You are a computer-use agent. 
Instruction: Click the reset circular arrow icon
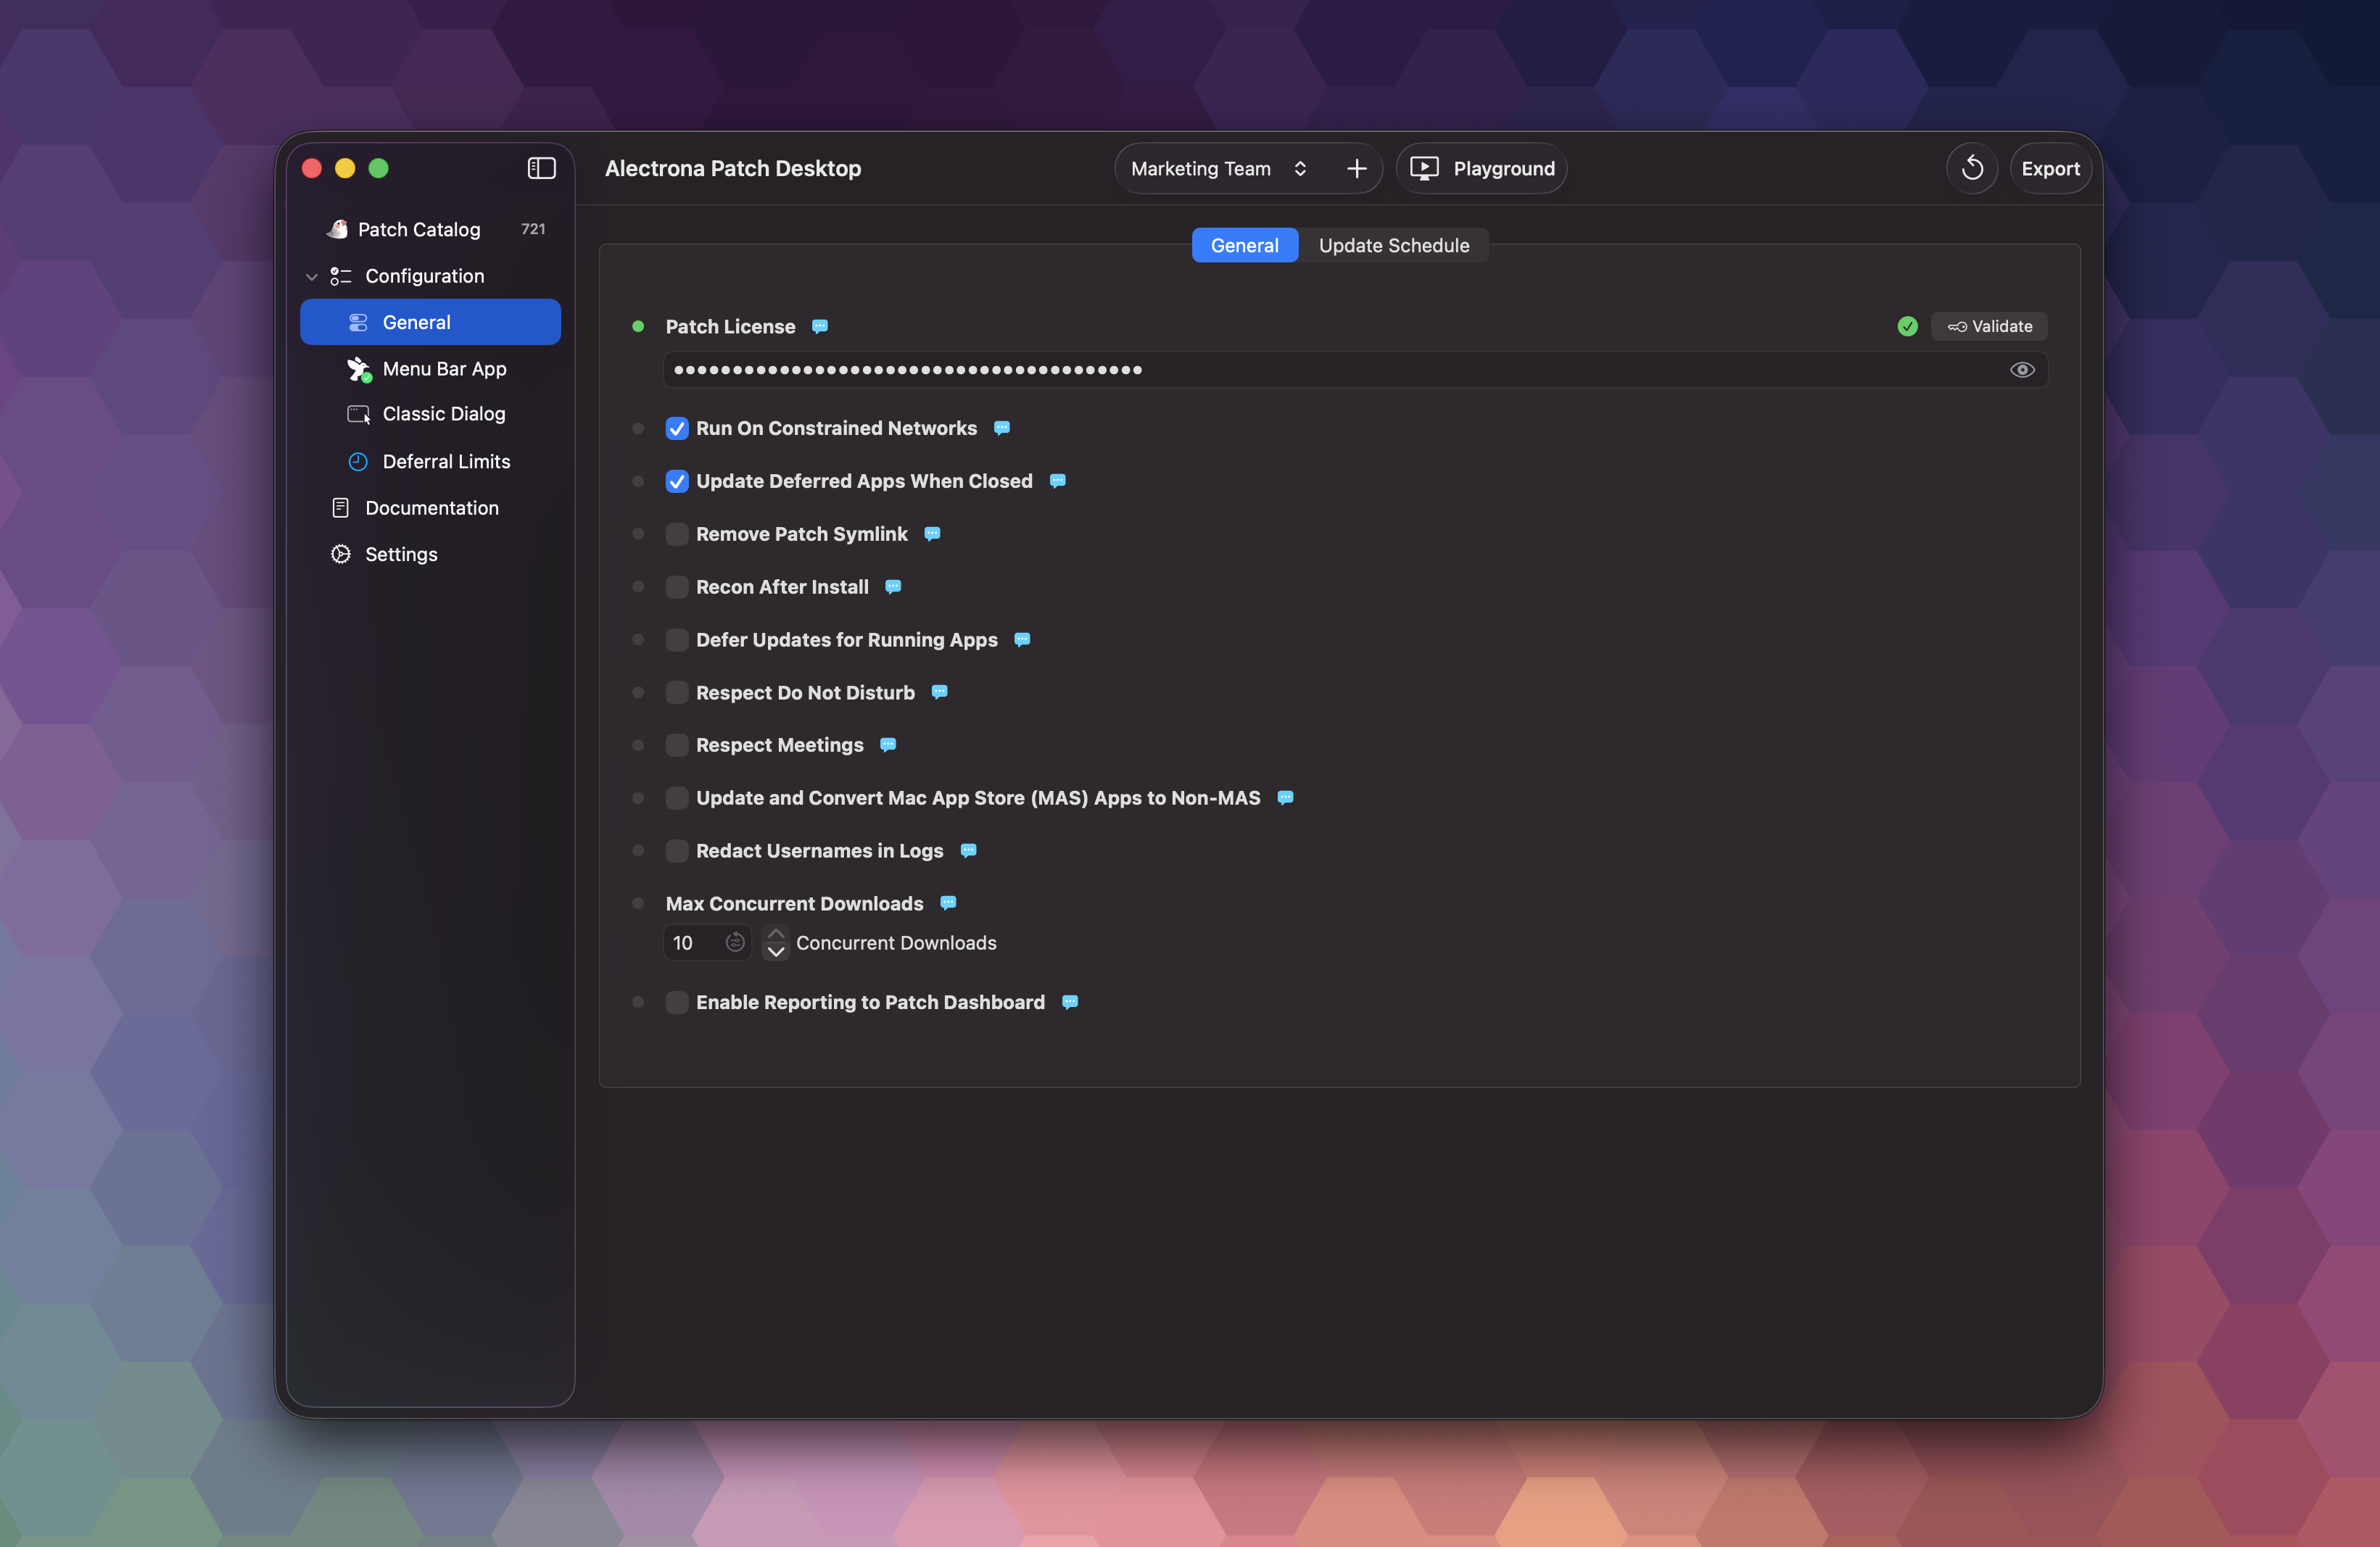pyautogui.click(x=1971, y=168)
